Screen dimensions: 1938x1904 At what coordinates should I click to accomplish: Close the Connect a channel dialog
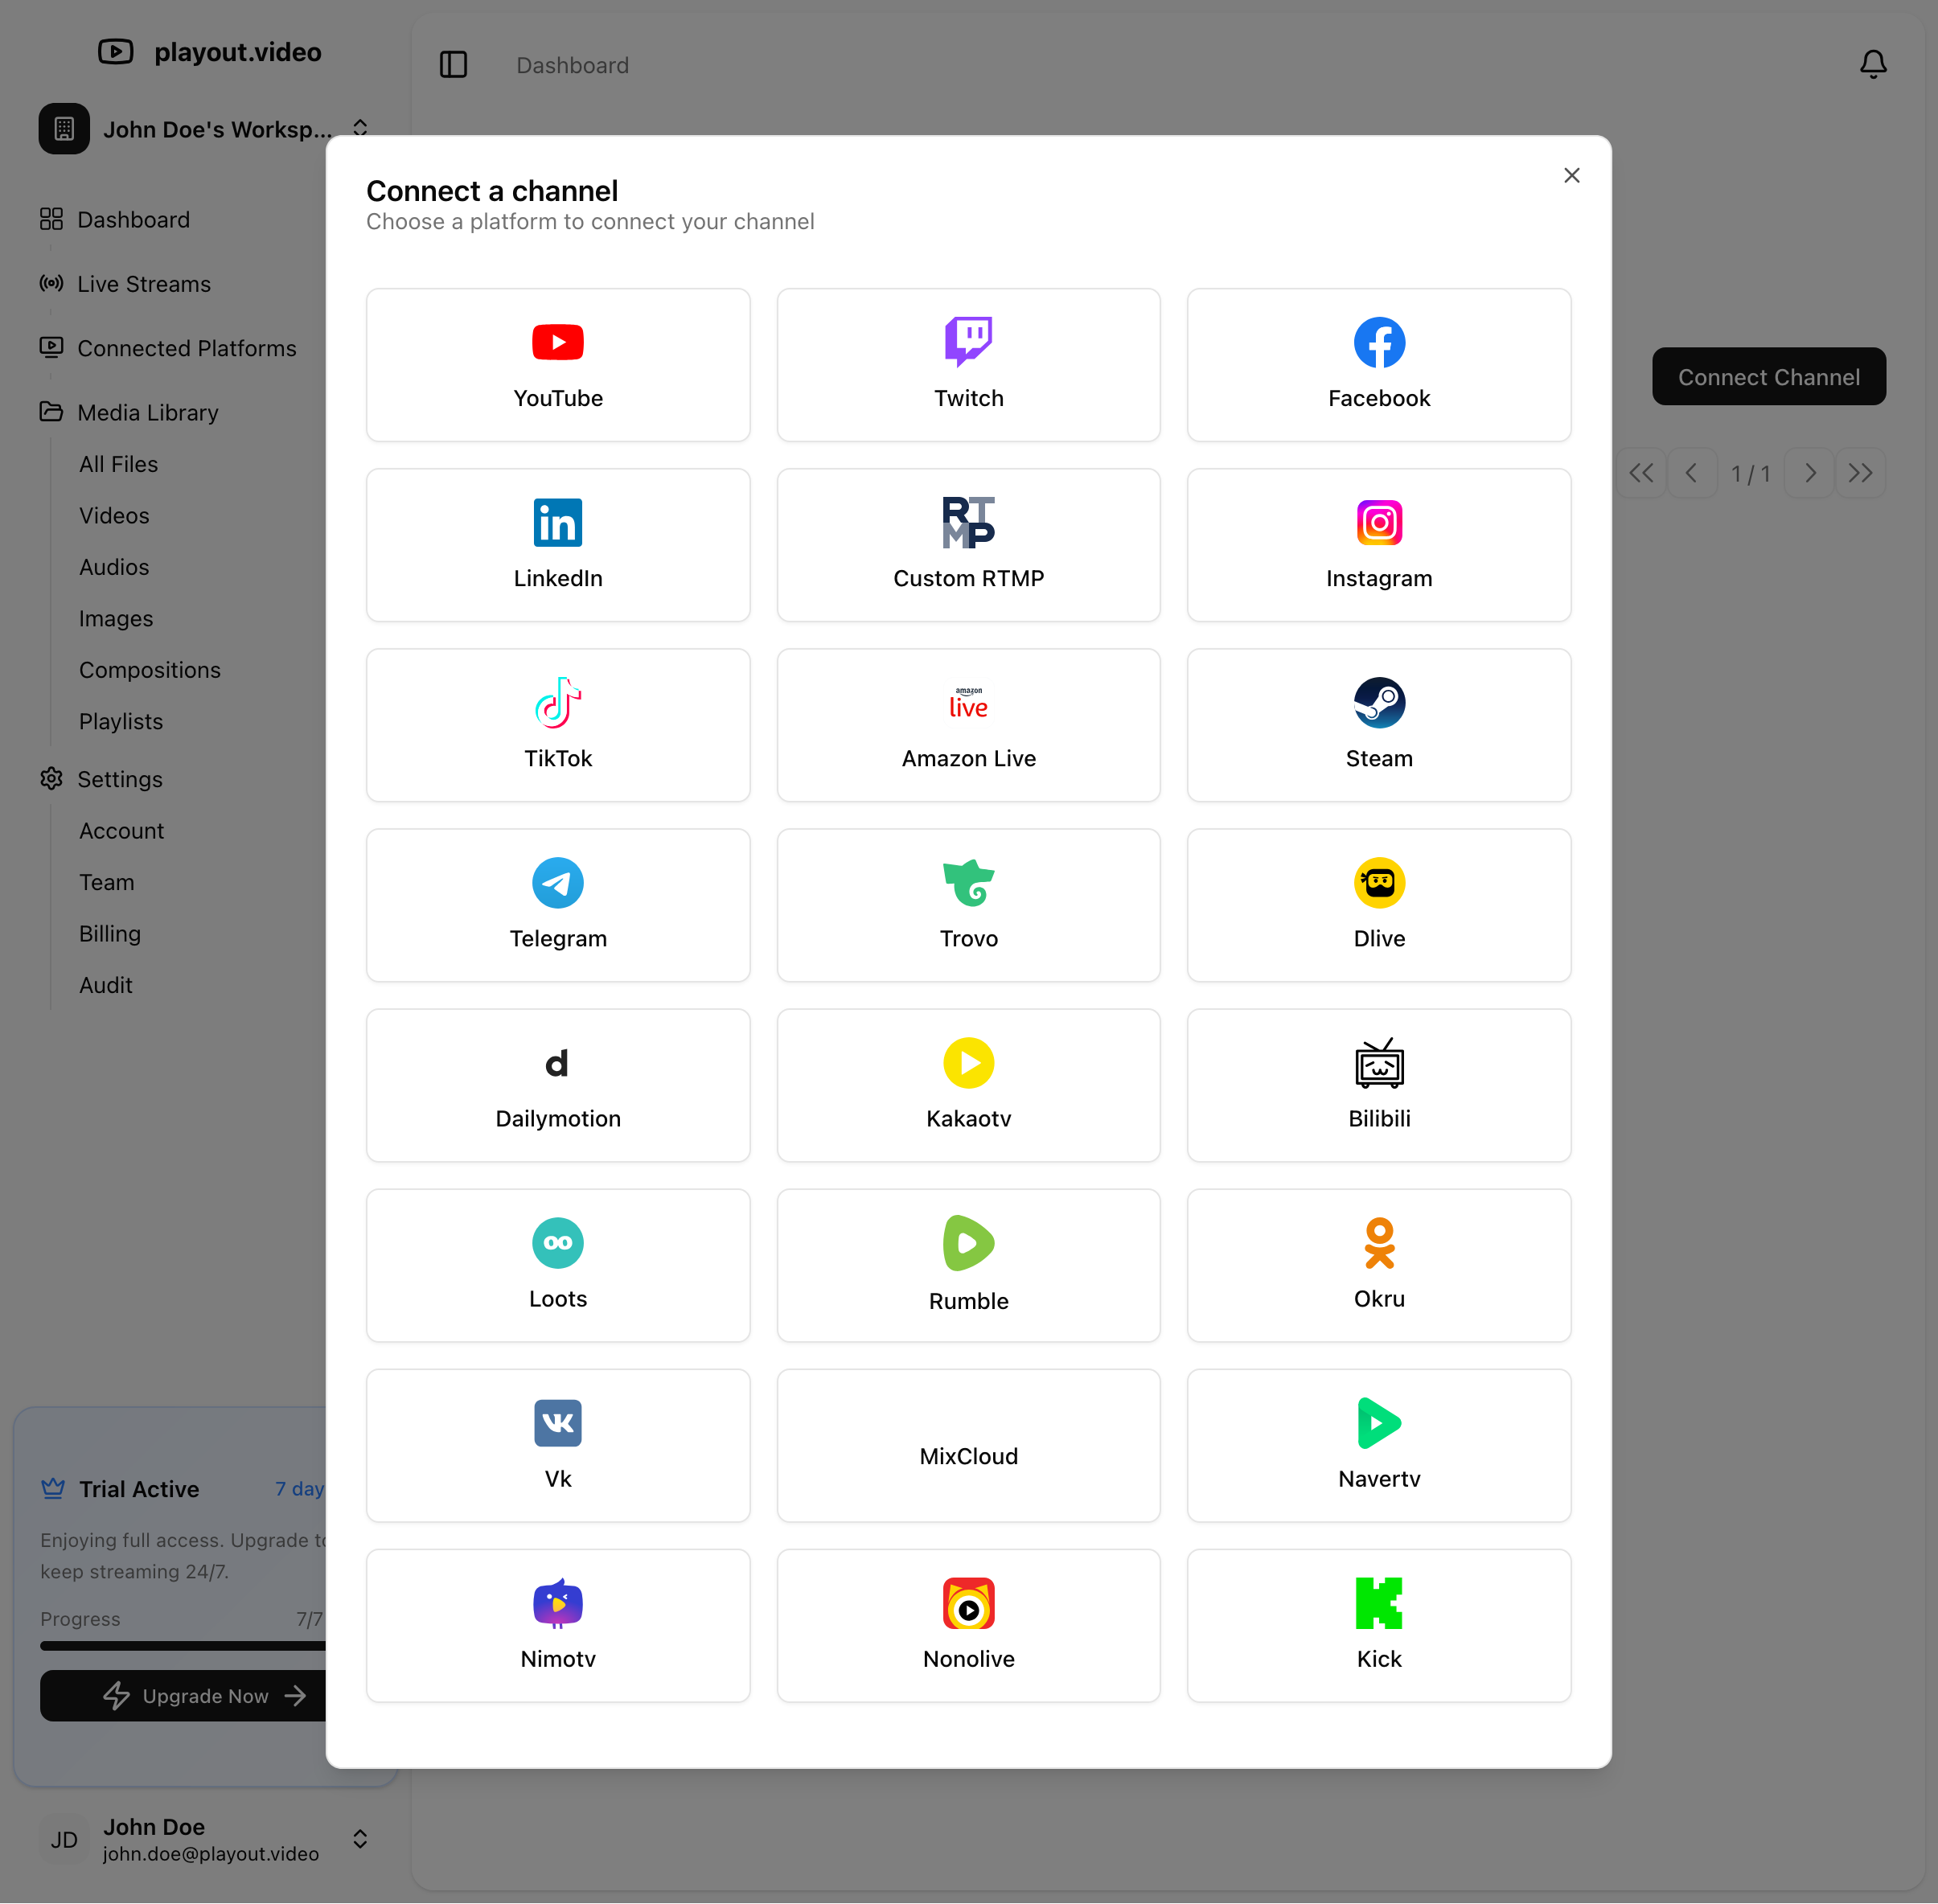(x=1571, y=176)
